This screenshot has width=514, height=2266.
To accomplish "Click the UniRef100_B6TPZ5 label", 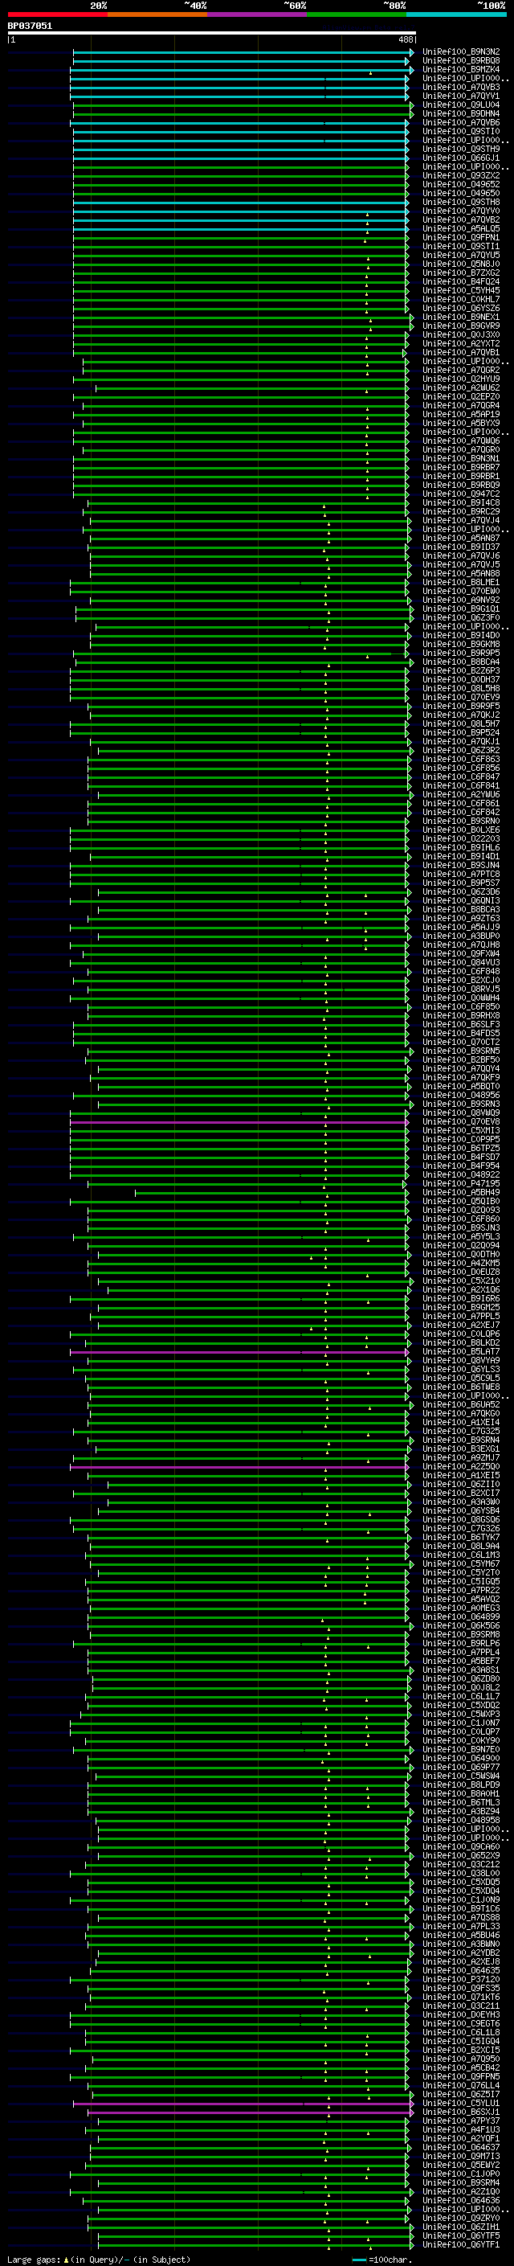I will [460, 1148].
